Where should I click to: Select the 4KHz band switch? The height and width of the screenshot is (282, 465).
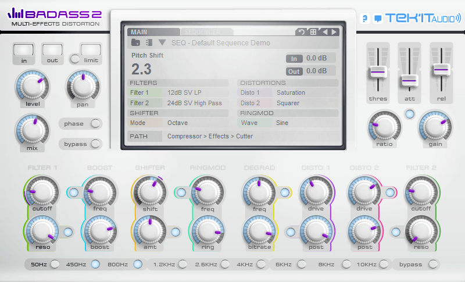(x=261, y=264)
